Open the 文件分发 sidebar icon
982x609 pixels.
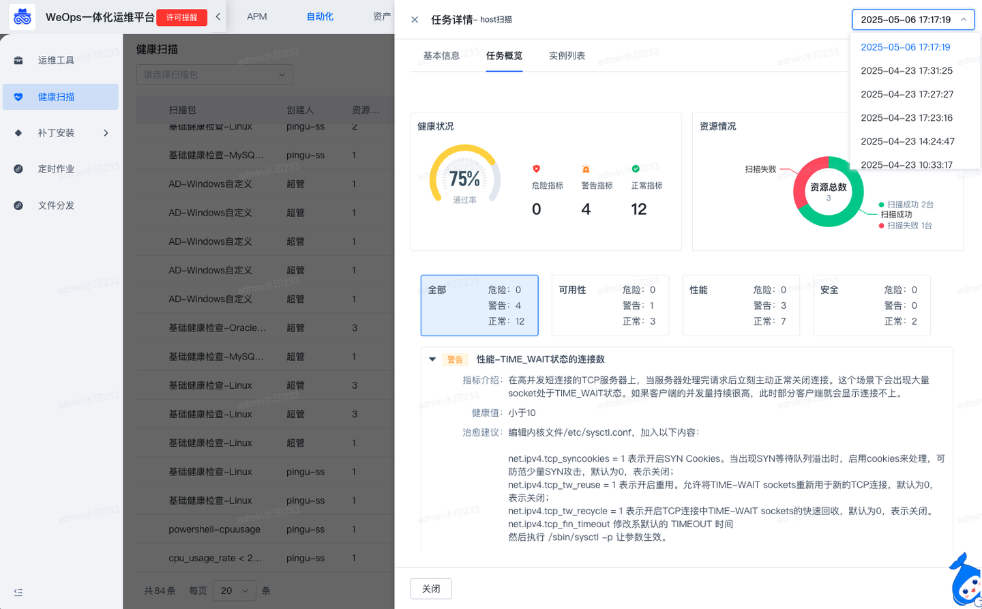click(18, 205)
